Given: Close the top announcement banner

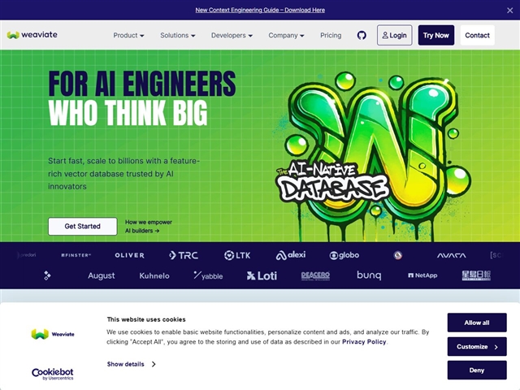Looking at the screenshot, I should point(509,10).
